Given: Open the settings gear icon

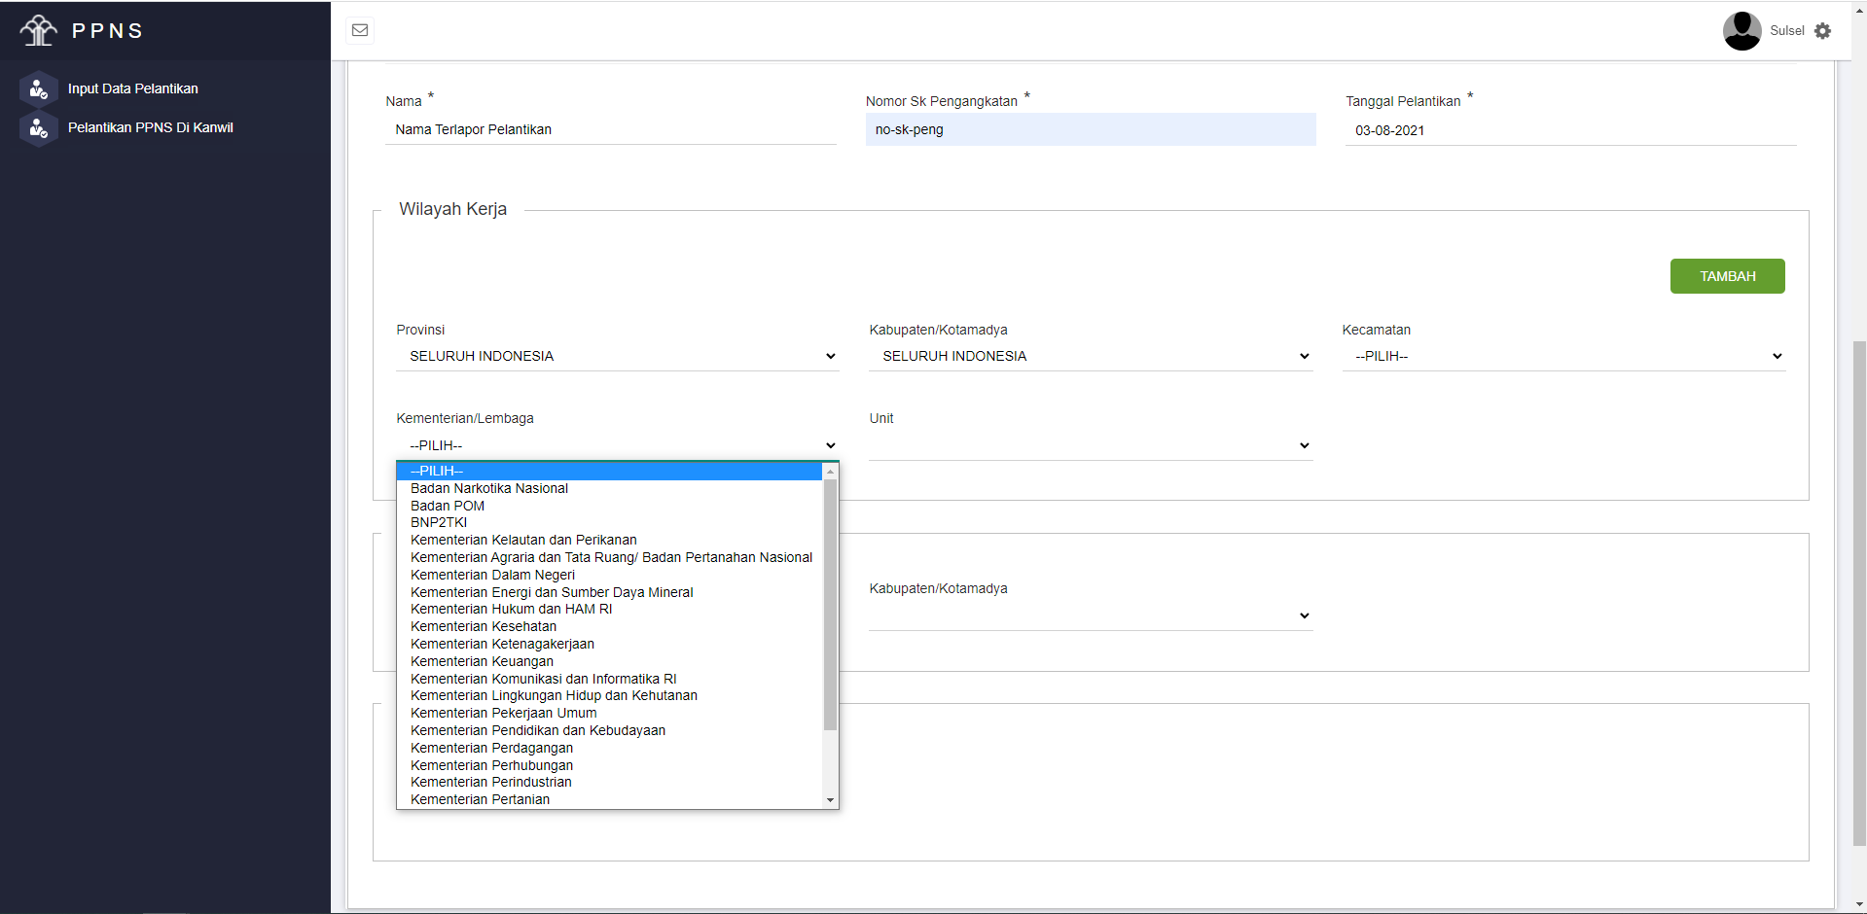Looking at the screenshot, I should tap(1823, 31).
